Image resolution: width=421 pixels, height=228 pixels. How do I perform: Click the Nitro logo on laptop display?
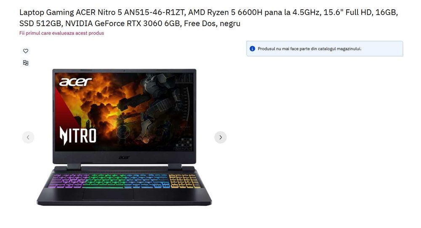pos(78,135)
